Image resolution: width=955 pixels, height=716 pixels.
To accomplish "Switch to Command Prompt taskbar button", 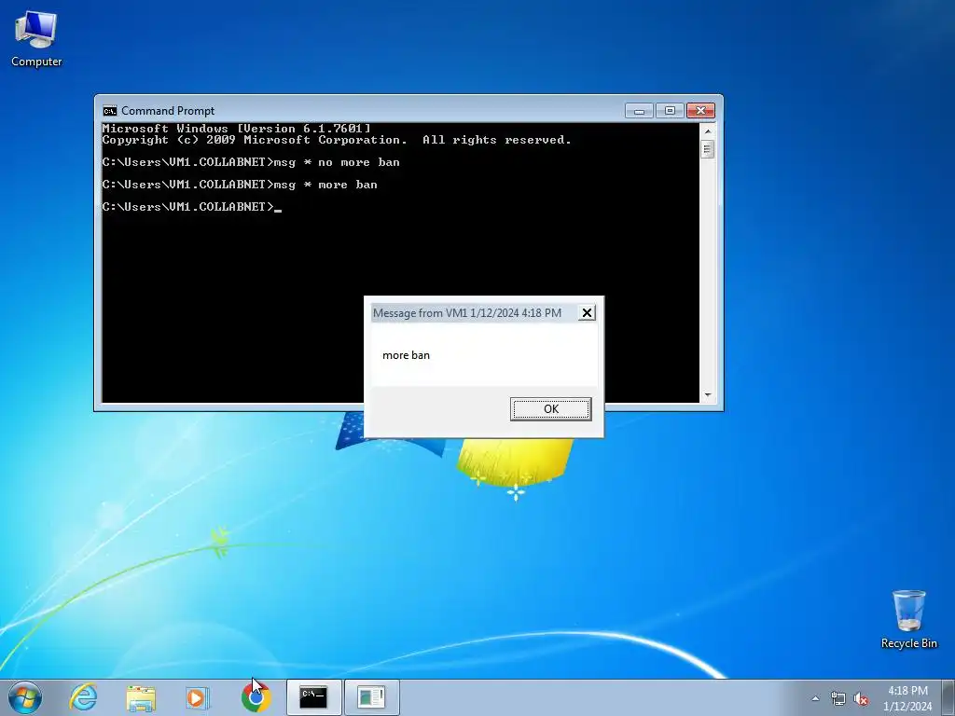I will [313, 697].
